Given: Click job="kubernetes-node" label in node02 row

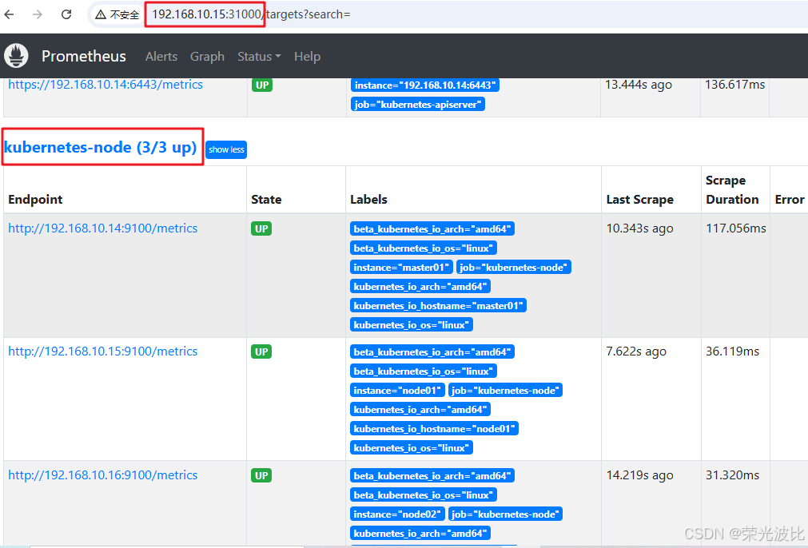Looking at the screenshot, I should tap(506, 514).
